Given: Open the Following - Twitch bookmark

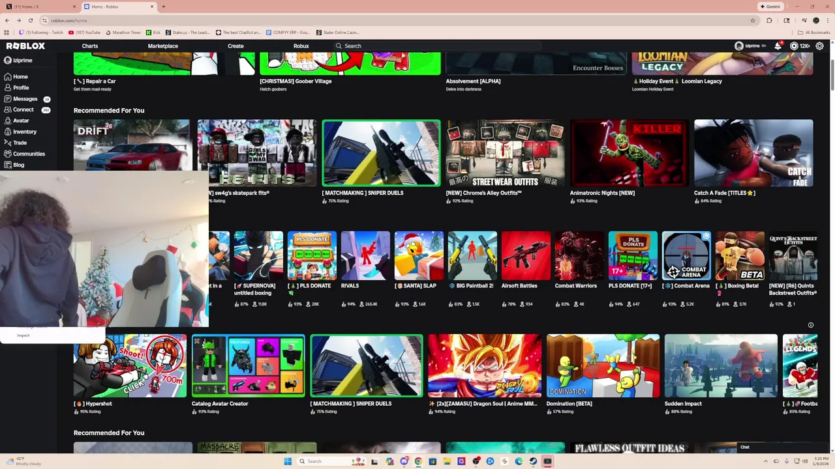Looking at the screenshot, I should [41, 32].
